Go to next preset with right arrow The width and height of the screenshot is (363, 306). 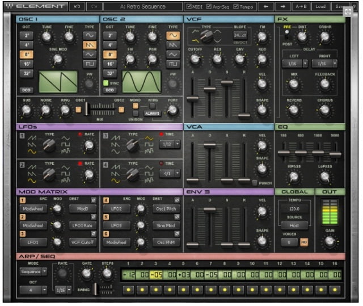click(282, 6)
